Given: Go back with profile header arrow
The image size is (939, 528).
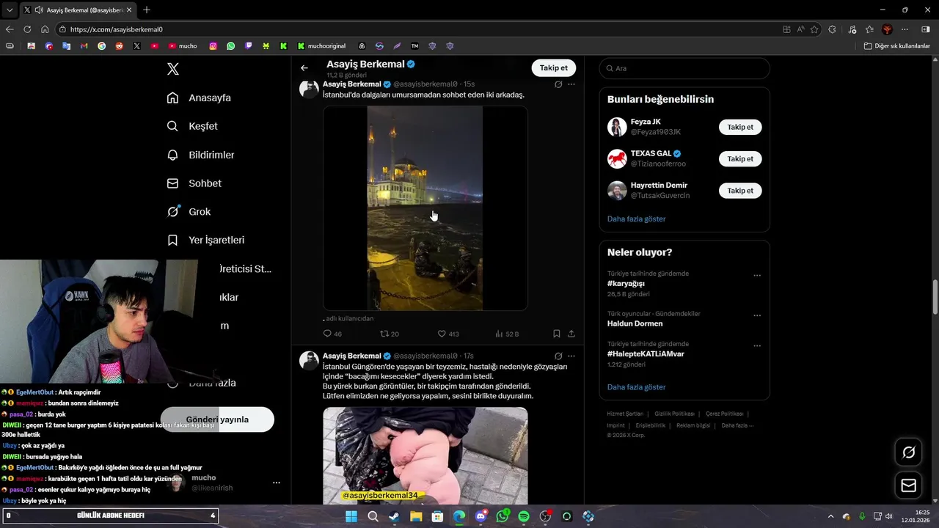Looking at the screenshot, I should coord(304,68).
